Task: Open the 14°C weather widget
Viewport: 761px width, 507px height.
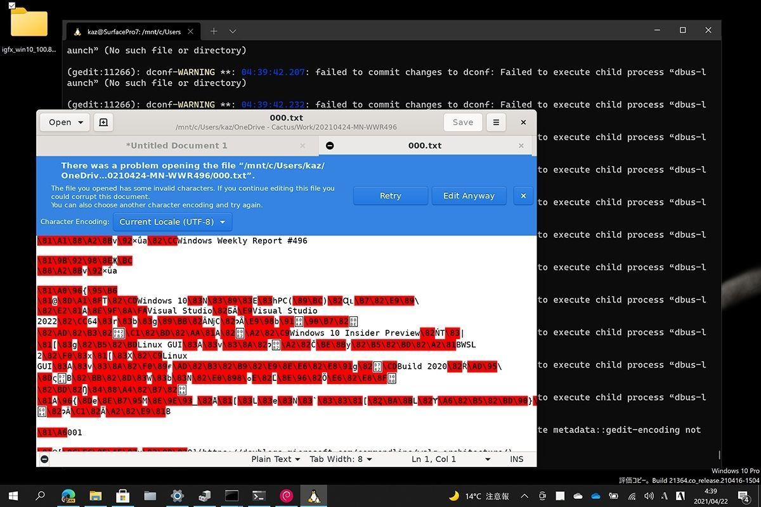Action: point(479,496)
